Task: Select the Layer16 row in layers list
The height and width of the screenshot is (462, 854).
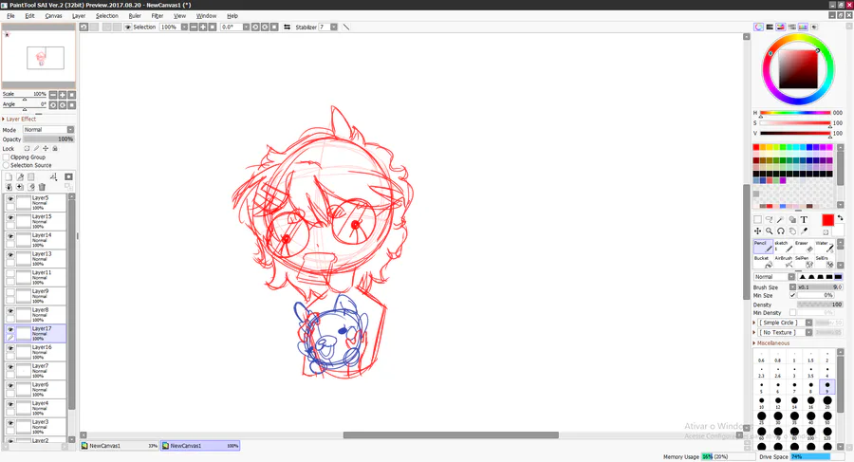Action: pos(35,353)
